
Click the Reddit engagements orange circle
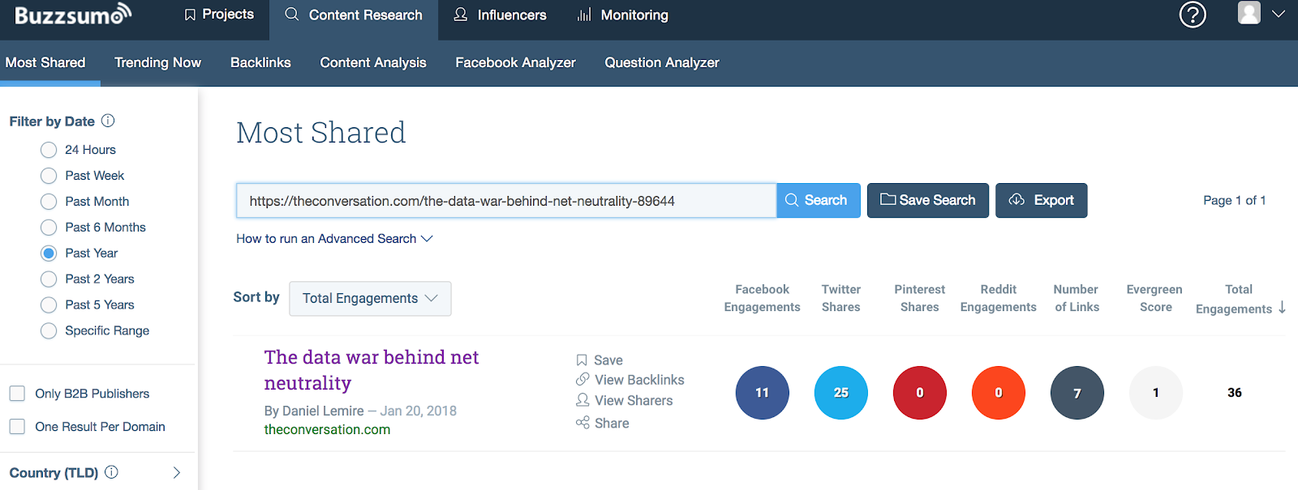tap(999, 393)
